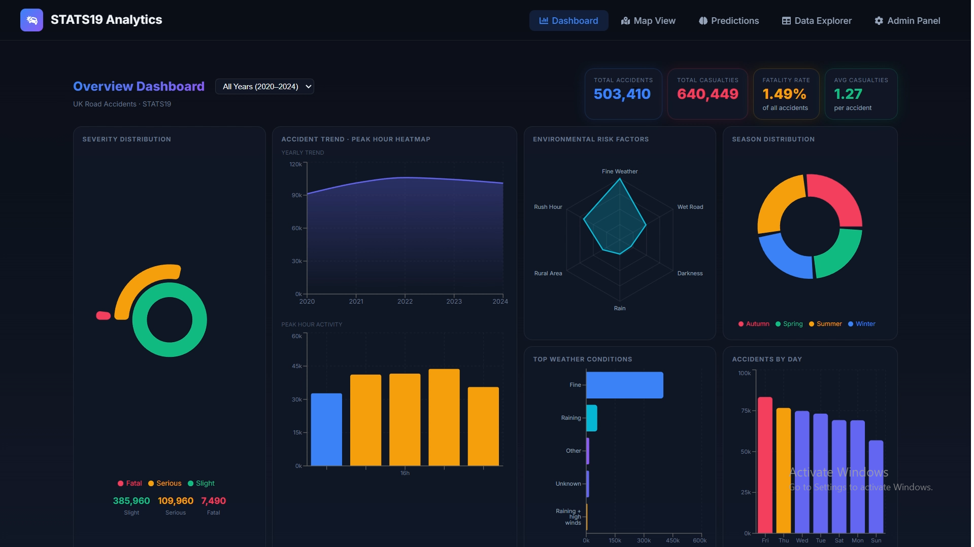
Task: Click the orange Thu bar in Accidents by Day
Action: click(784, 470)
